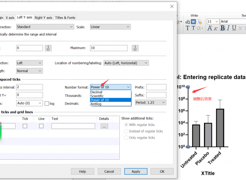Click the Cancel button
The width and height of the screenshot is (246, 180).
point(109,171)
